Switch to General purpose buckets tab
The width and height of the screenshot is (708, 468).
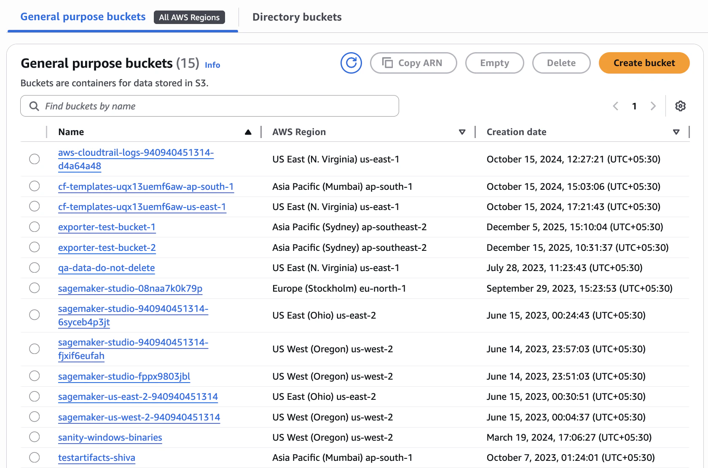(x=83, y=17)
